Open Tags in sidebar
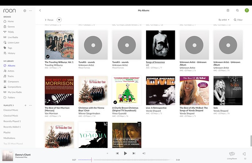Image resolution: width=252 pixels, height=163 pixels. 8,48
